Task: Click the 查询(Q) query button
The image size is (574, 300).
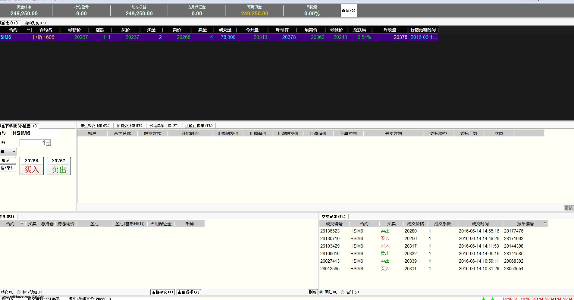Action: pos(349,11)
